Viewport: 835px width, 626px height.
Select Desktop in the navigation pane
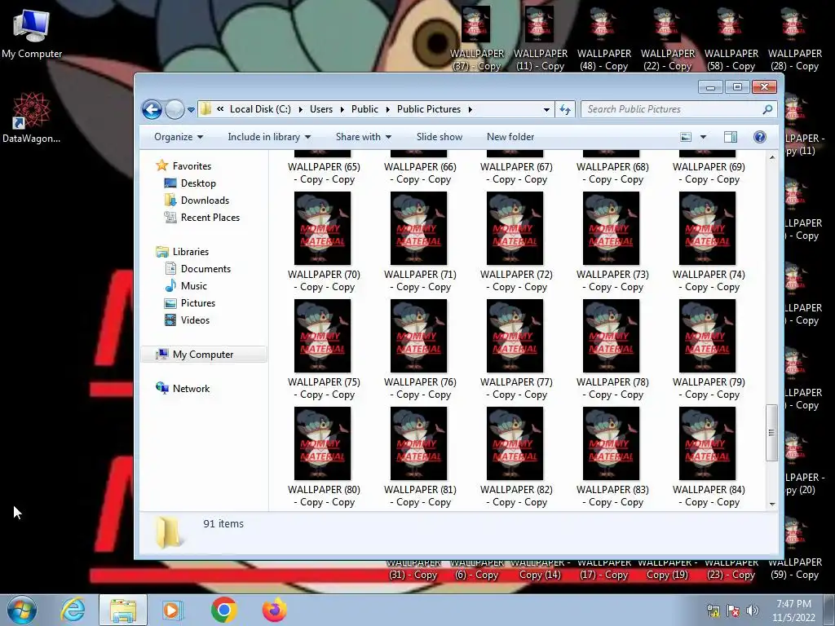pyautogui.click(x=198, y=183)
